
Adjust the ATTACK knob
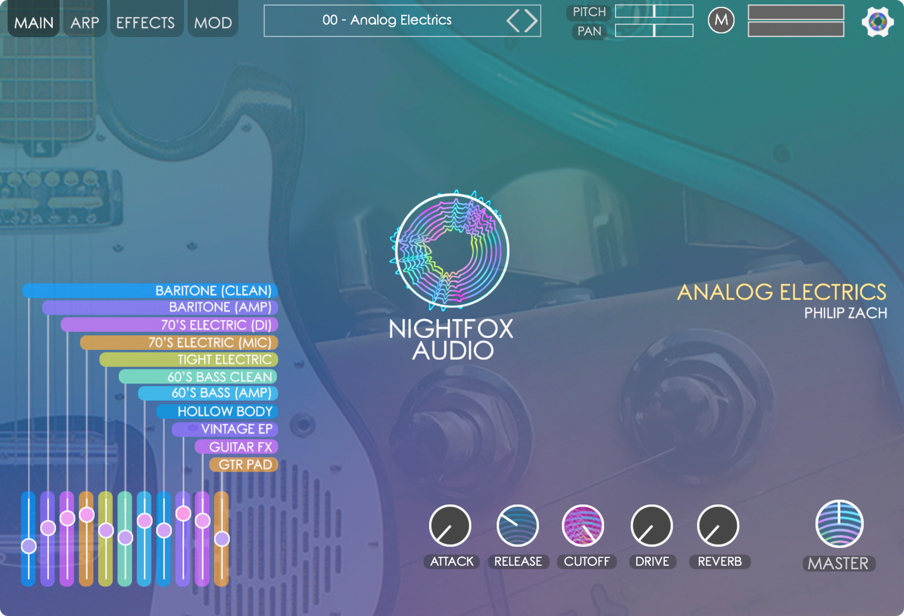point(450,526)
